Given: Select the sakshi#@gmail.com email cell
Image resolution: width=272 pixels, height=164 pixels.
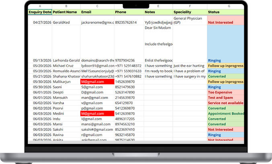Looking at the screenshot, I should pos(97,130).
